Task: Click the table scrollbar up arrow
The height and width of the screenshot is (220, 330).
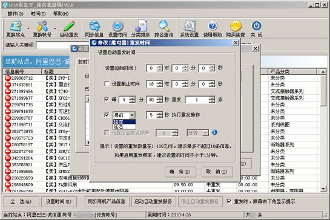Action: pos(323,72)
